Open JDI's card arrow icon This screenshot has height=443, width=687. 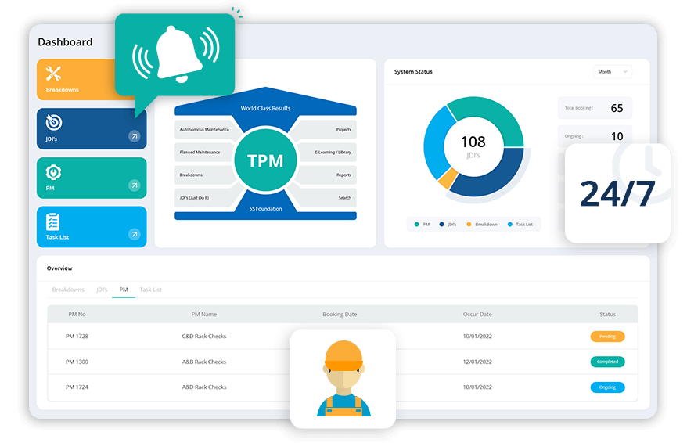[x=134, y=137]
